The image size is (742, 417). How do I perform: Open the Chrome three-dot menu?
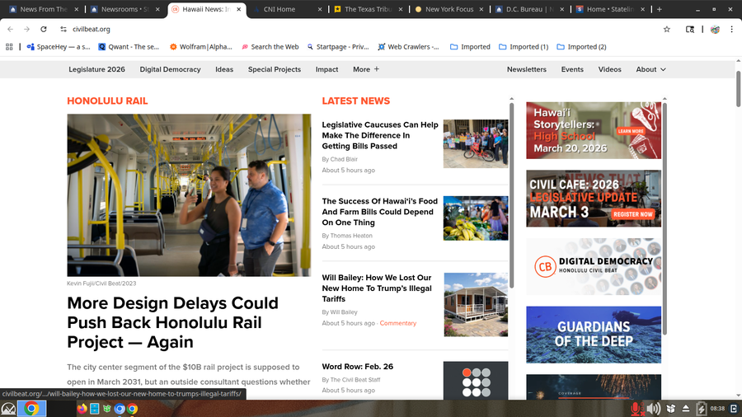[732, 29]
